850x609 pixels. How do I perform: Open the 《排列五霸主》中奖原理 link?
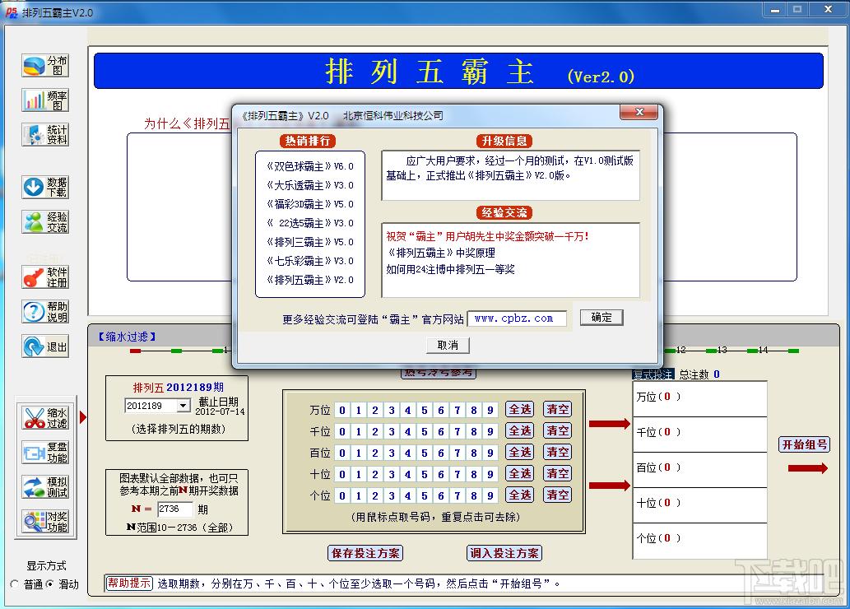click(441, 253)
